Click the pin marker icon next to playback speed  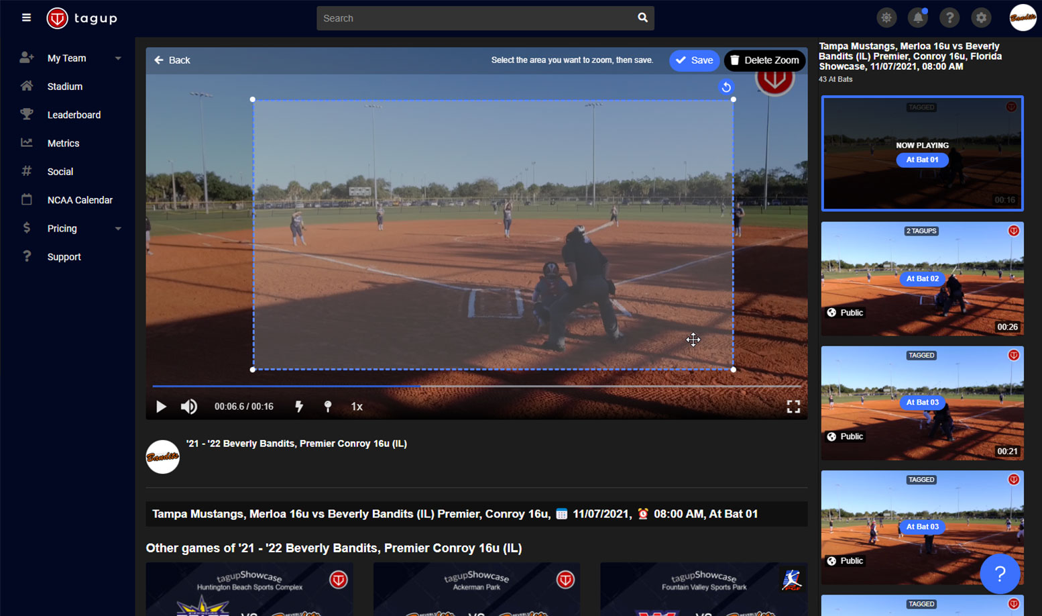[x=328, y=406]
